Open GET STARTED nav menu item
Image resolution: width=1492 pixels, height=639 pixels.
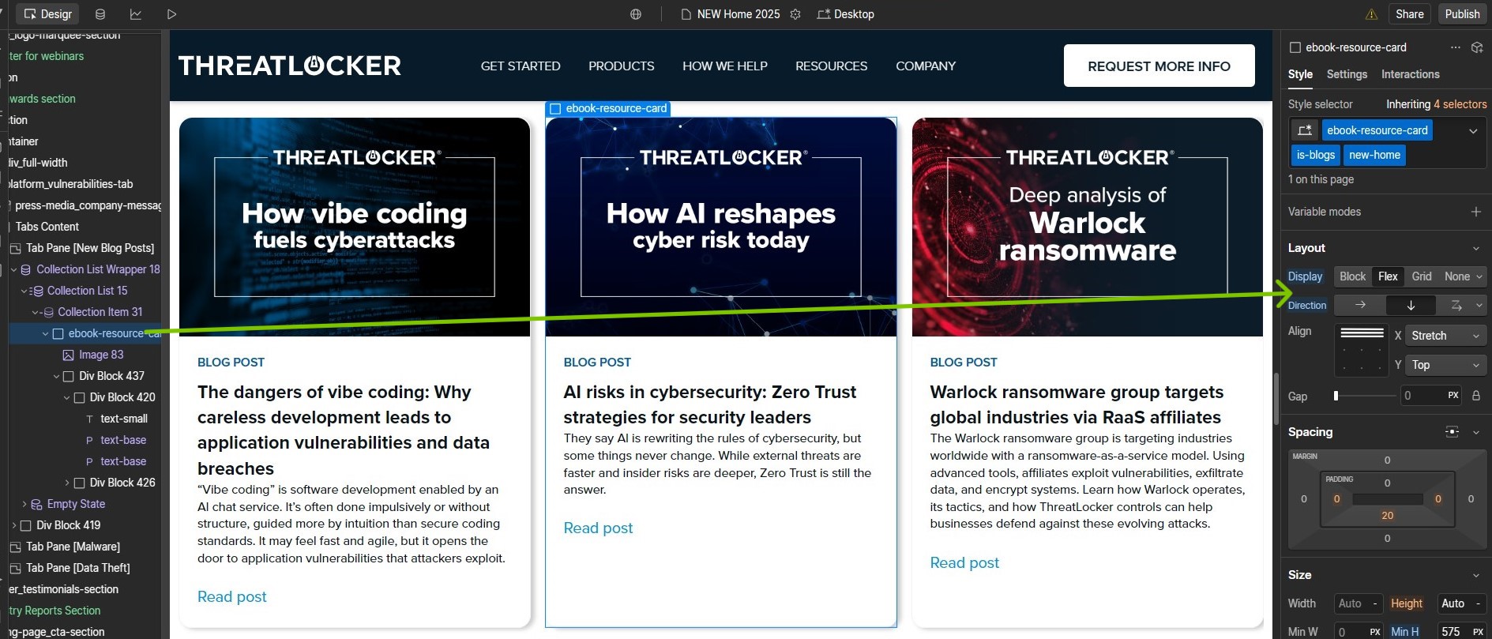[x=521, y=66]
